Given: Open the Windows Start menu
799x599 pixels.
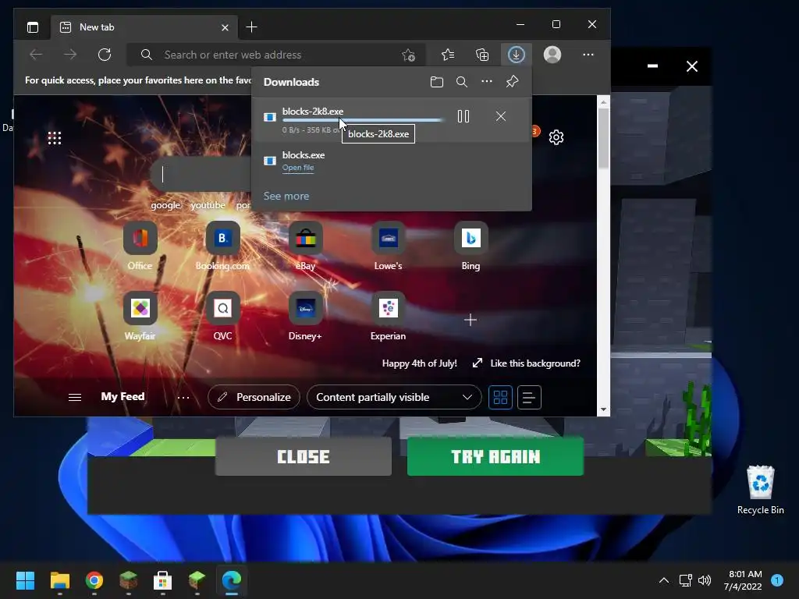Looking at the screenshot, I should (x=25, y=580).
